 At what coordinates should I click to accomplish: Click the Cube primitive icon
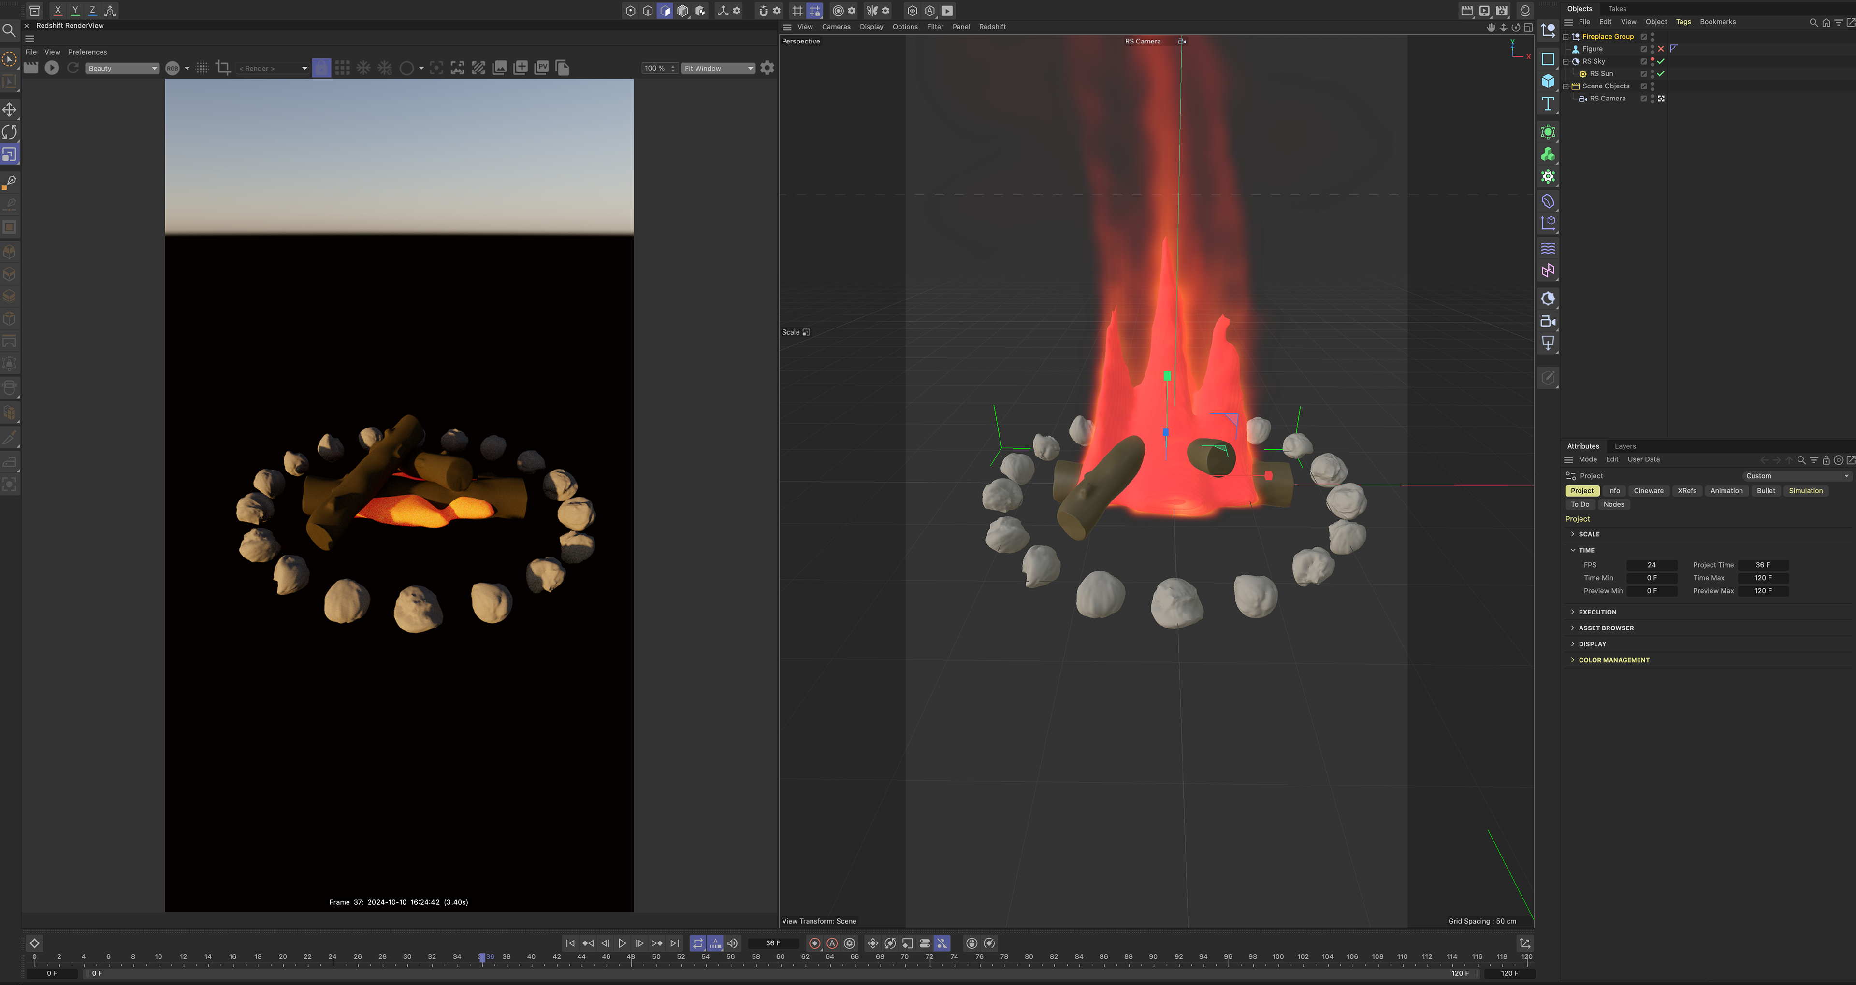click(x=1548, y=81)
